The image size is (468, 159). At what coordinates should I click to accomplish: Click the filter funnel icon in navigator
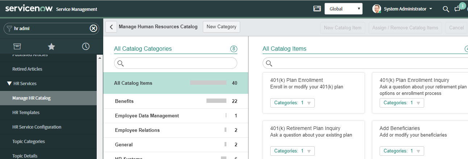coord(10,28)
